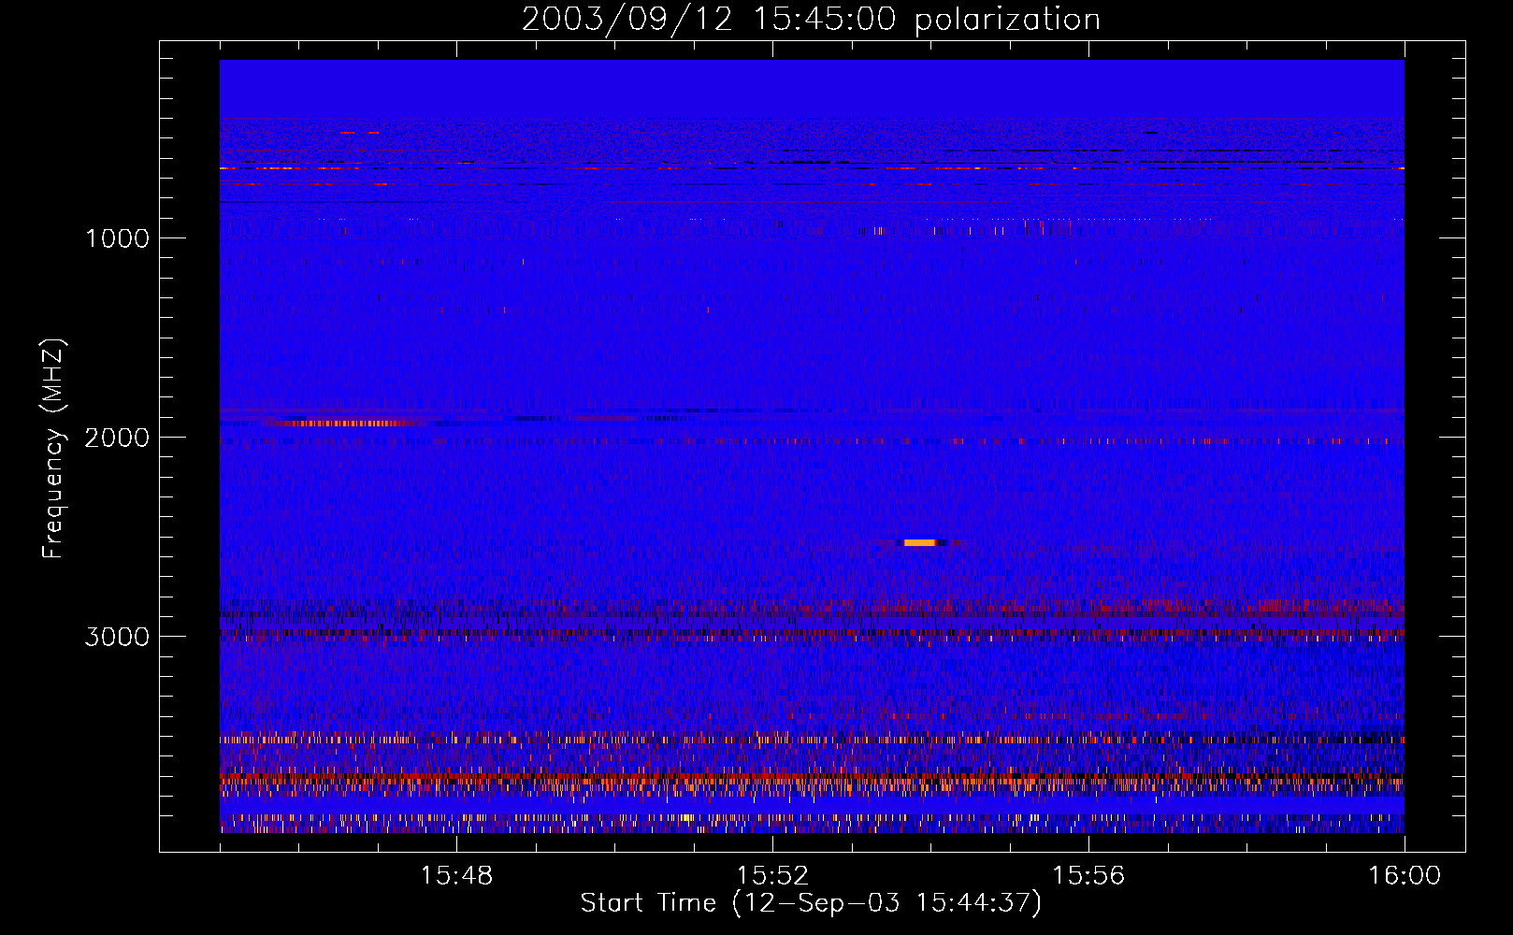Click the "16:00" time tick label
Screen dimensions: 1513x935
click(1405, 876)
